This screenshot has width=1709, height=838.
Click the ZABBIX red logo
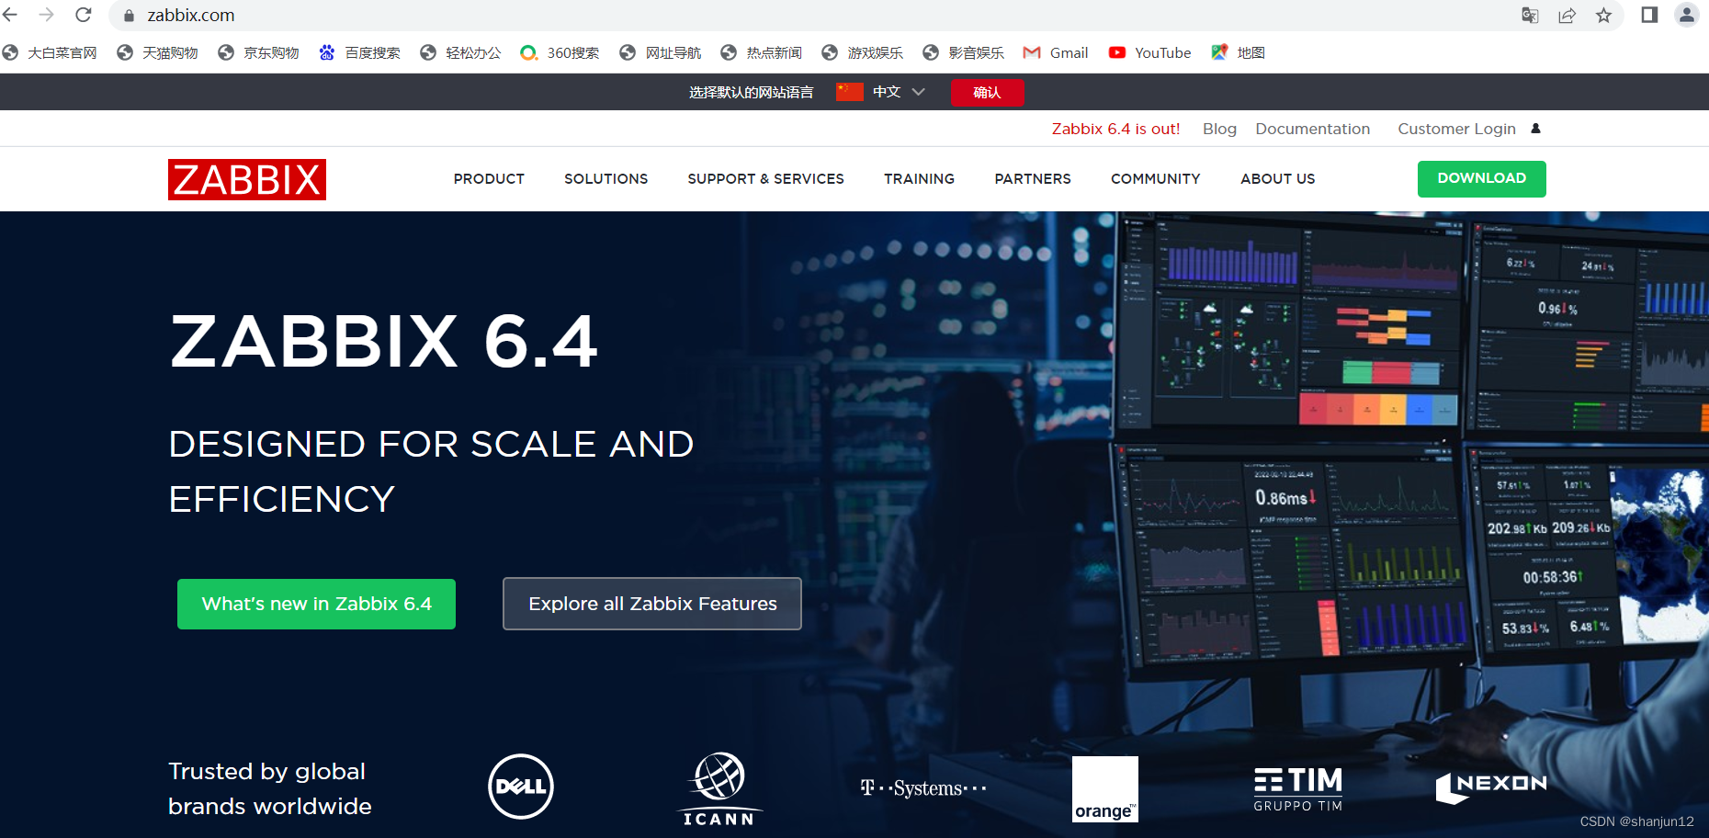click(247, 179)
